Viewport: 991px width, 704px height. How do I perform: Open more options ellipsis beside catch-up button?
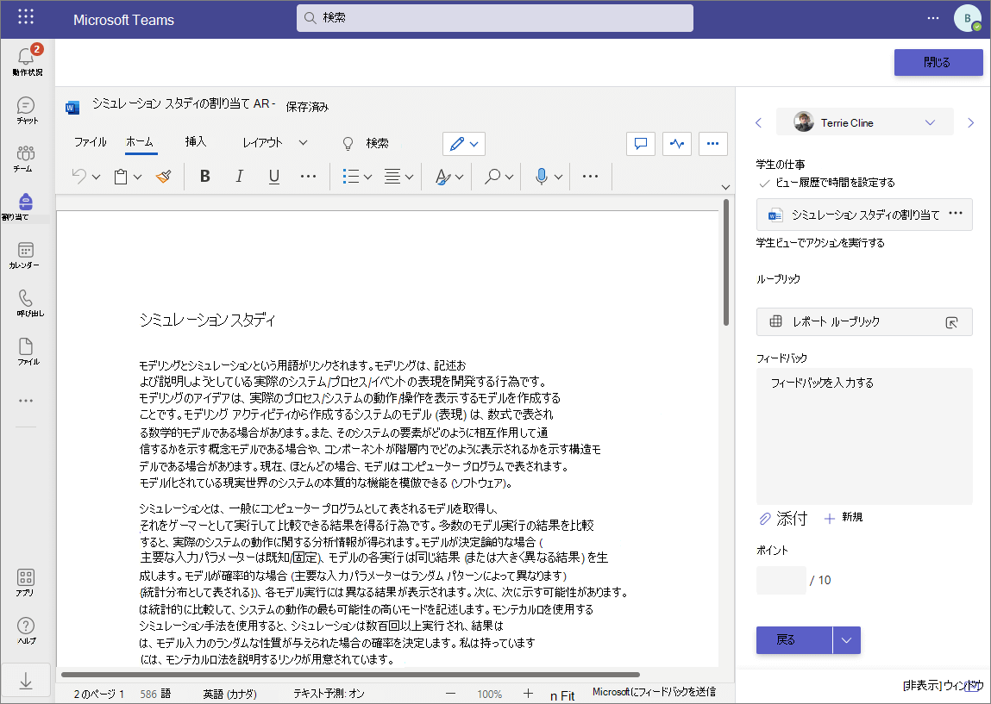point(713,143)
